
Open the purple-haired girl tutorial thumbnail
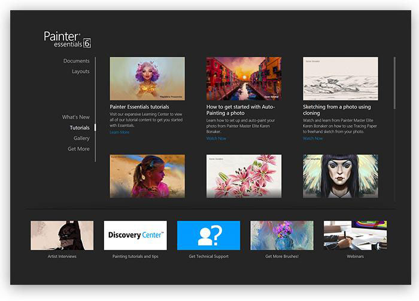point(147,79)
